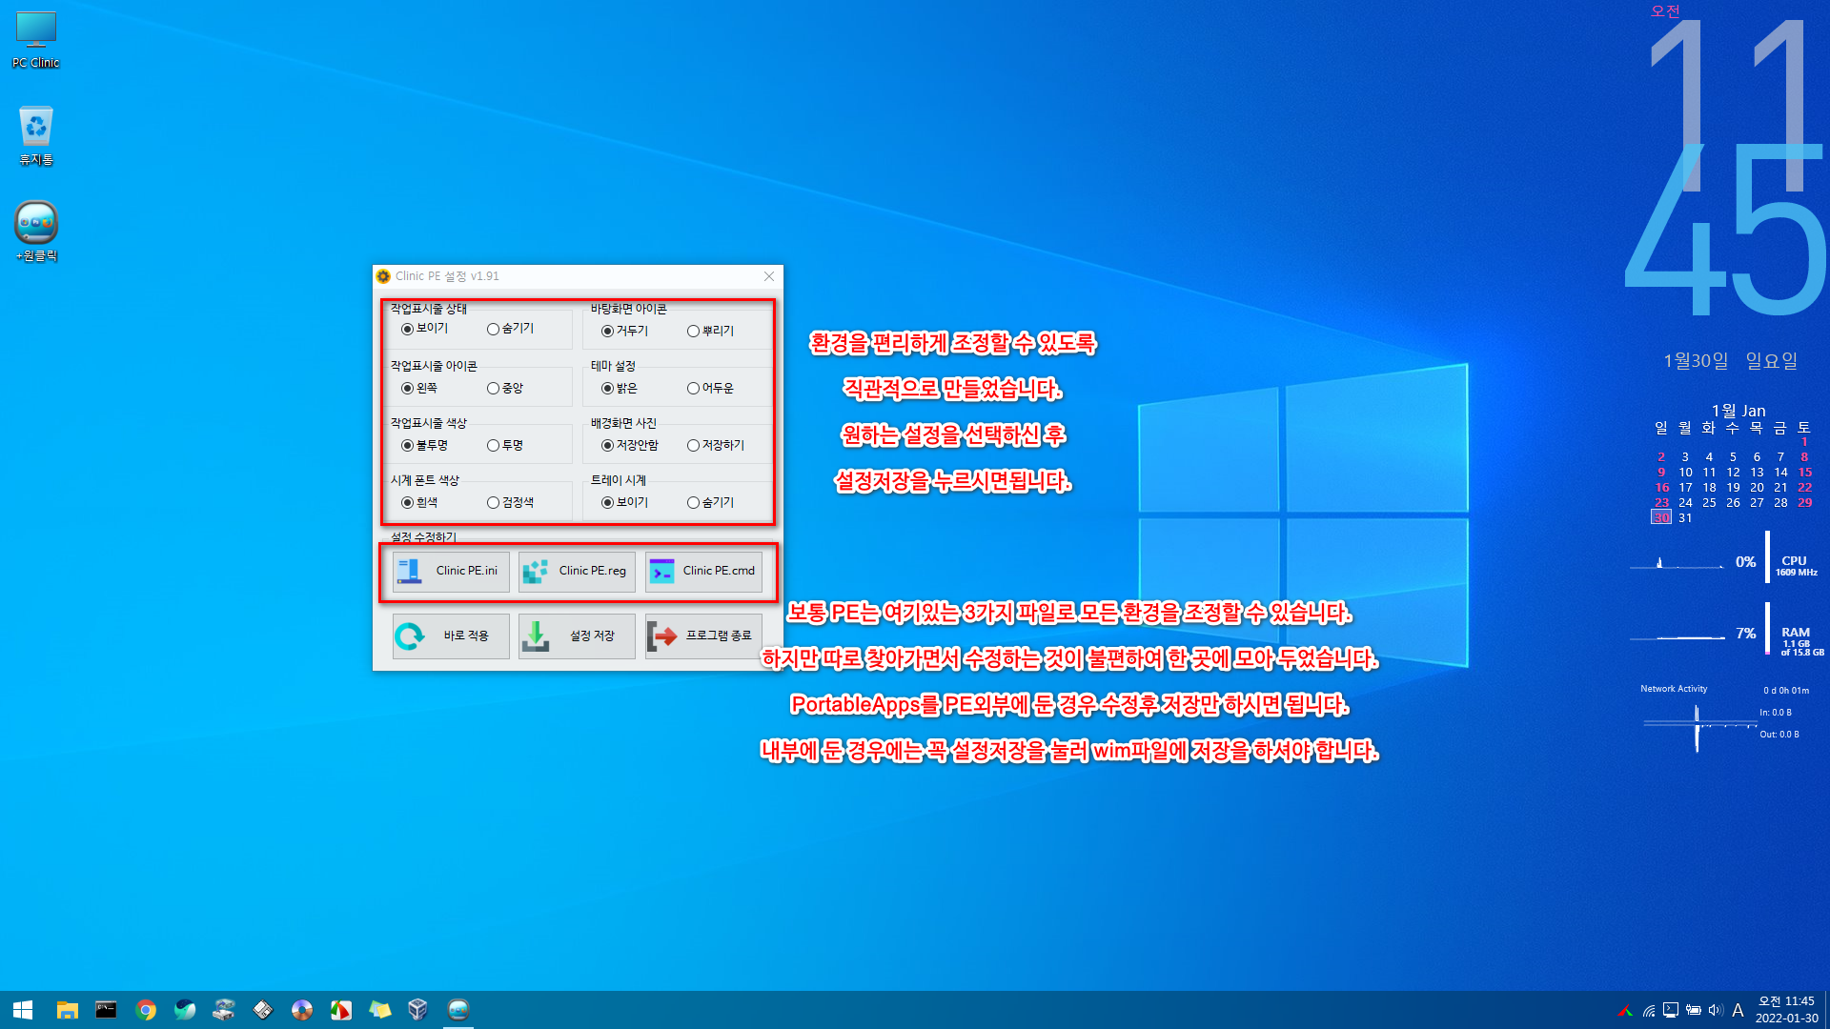
Task: Click the red-green triangle tray icon
Action: point(1625,1011)
